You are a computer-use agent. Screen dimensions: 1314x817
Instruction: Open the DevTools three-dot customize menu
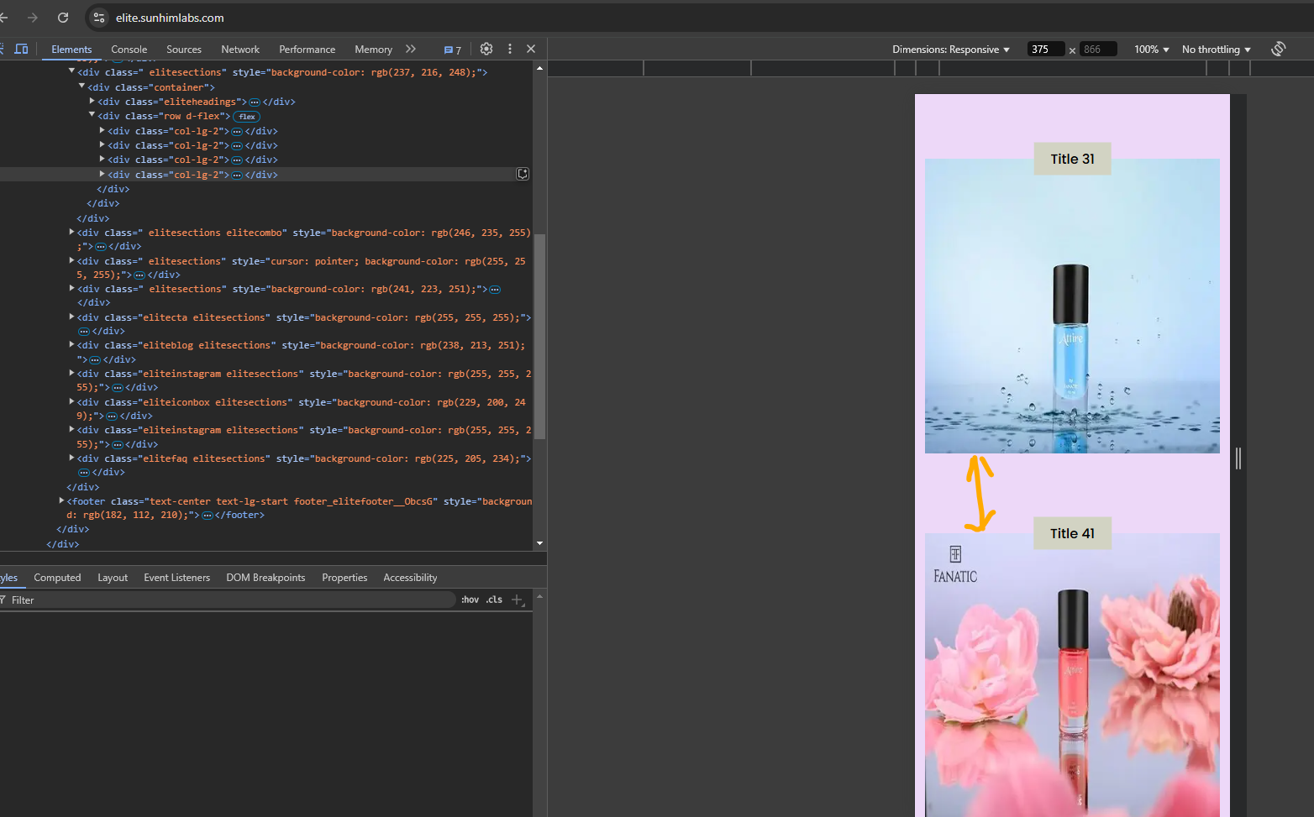point(510,49)
